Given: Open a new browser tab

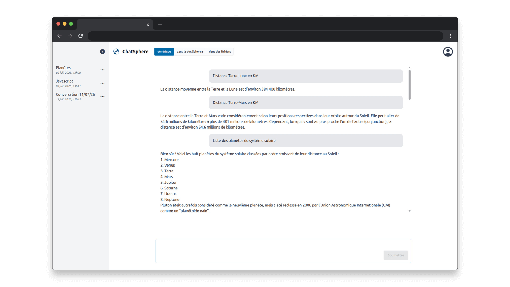Looking at the screenshot, I should pos(160,25).
